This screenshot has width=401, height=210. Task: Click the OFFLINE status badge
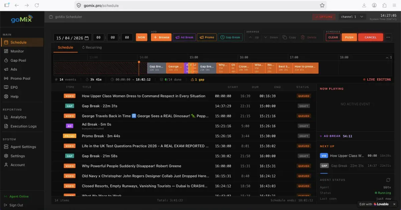coord(324,17)
